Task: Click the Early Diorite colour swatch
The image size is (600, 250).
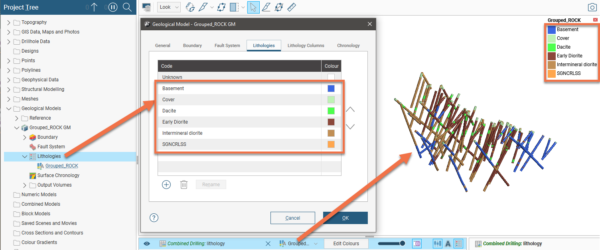Action: click(x=331, y=122)
